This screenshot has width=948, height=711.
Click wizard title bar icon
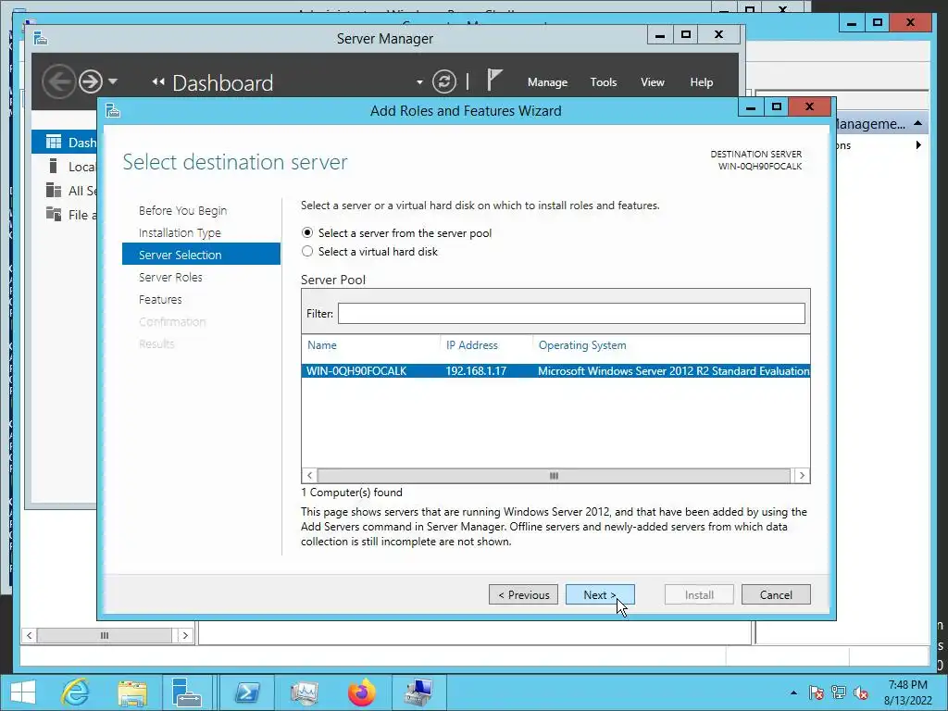click(112, 111)
